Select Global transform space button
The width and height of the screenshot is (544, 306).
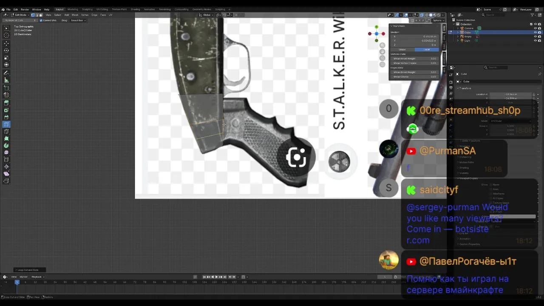point(402,49)
